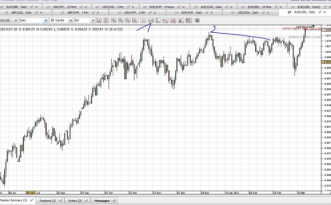Open the Daily timeframe dropdown
This screenshot has width=331, height=205.
pos(46,21)
